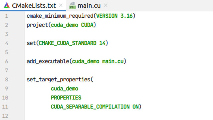Close the main.cu tab
This screenshot has height=120, width=213.
click(x=106, y=5)
